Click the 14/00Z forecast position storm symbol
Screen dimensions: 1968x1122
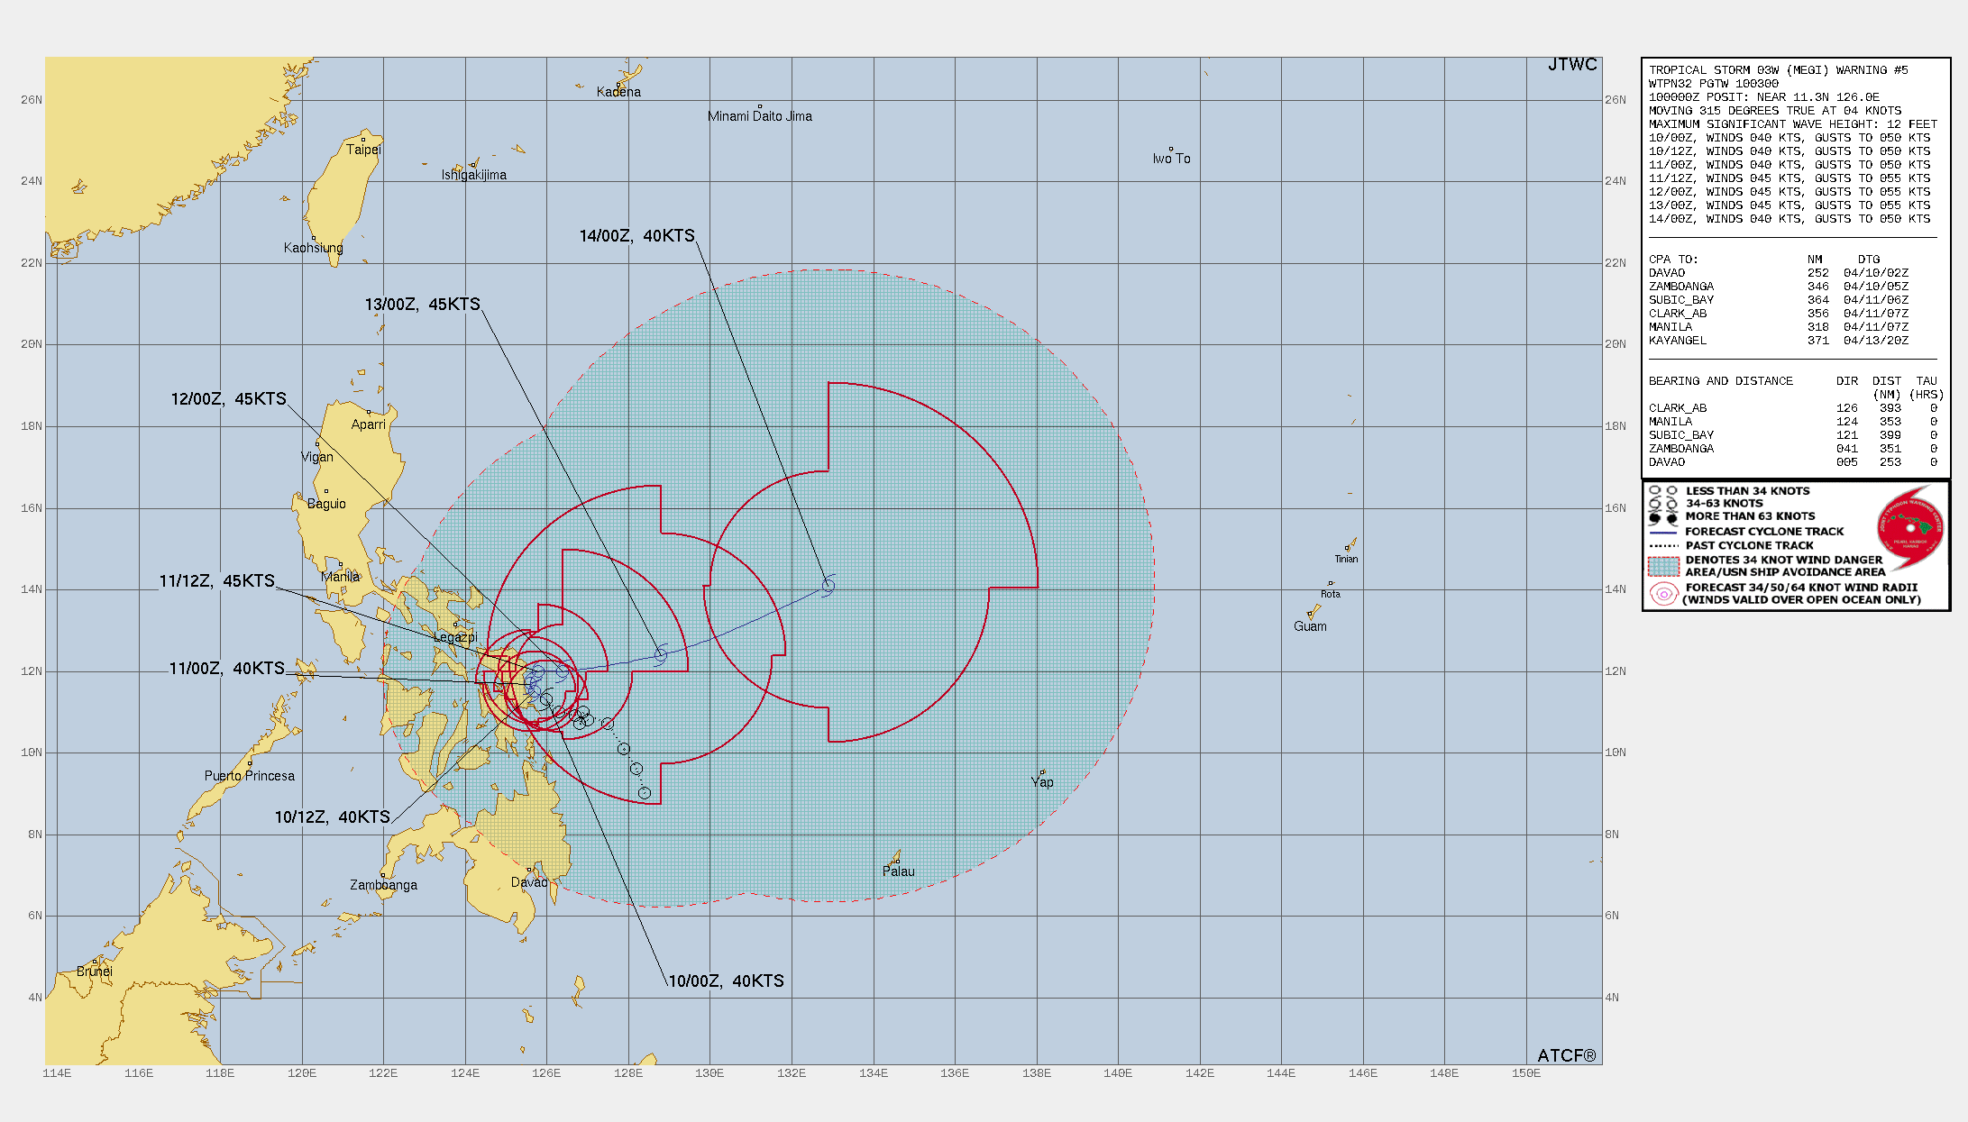pos(828,586)
